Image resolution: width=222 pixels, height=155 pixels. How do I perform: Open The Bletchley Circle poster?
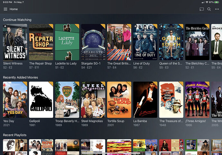tap(197, 42)
